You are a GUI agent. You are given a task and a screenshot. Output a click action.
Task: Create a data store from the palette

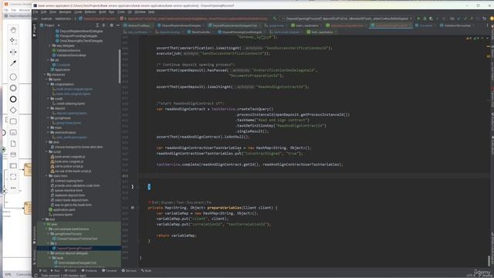point(13,154)
